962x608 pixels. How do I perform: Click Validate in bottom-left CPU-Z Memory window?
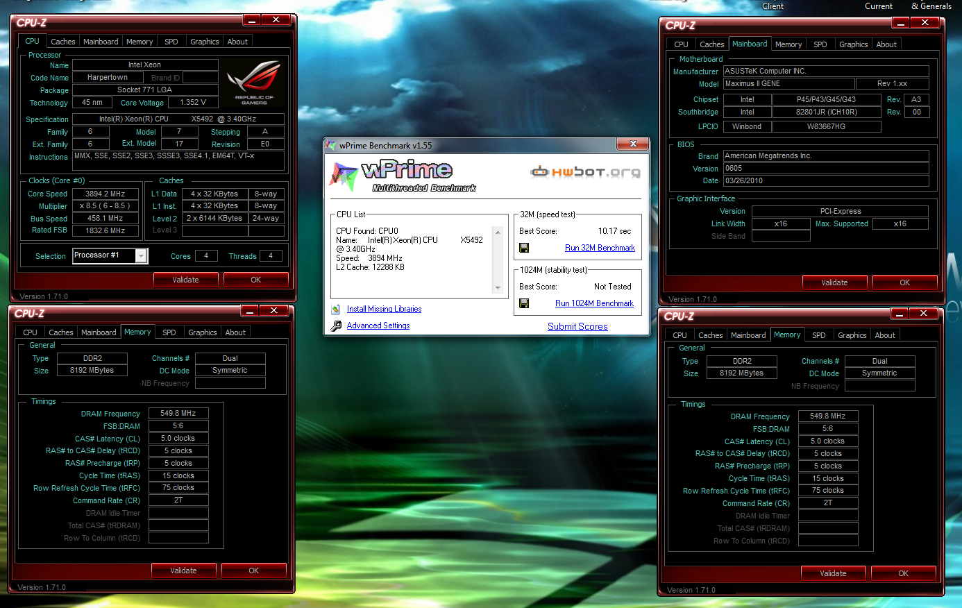183,571
